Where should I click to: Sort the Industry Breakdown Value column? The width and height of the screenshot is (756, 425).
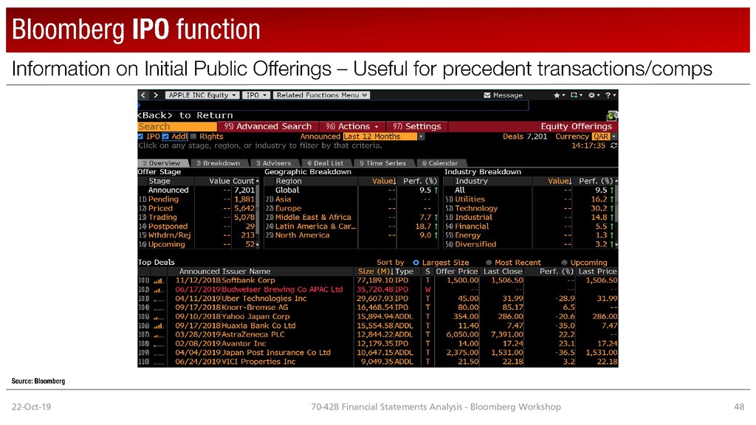point(560,182)
